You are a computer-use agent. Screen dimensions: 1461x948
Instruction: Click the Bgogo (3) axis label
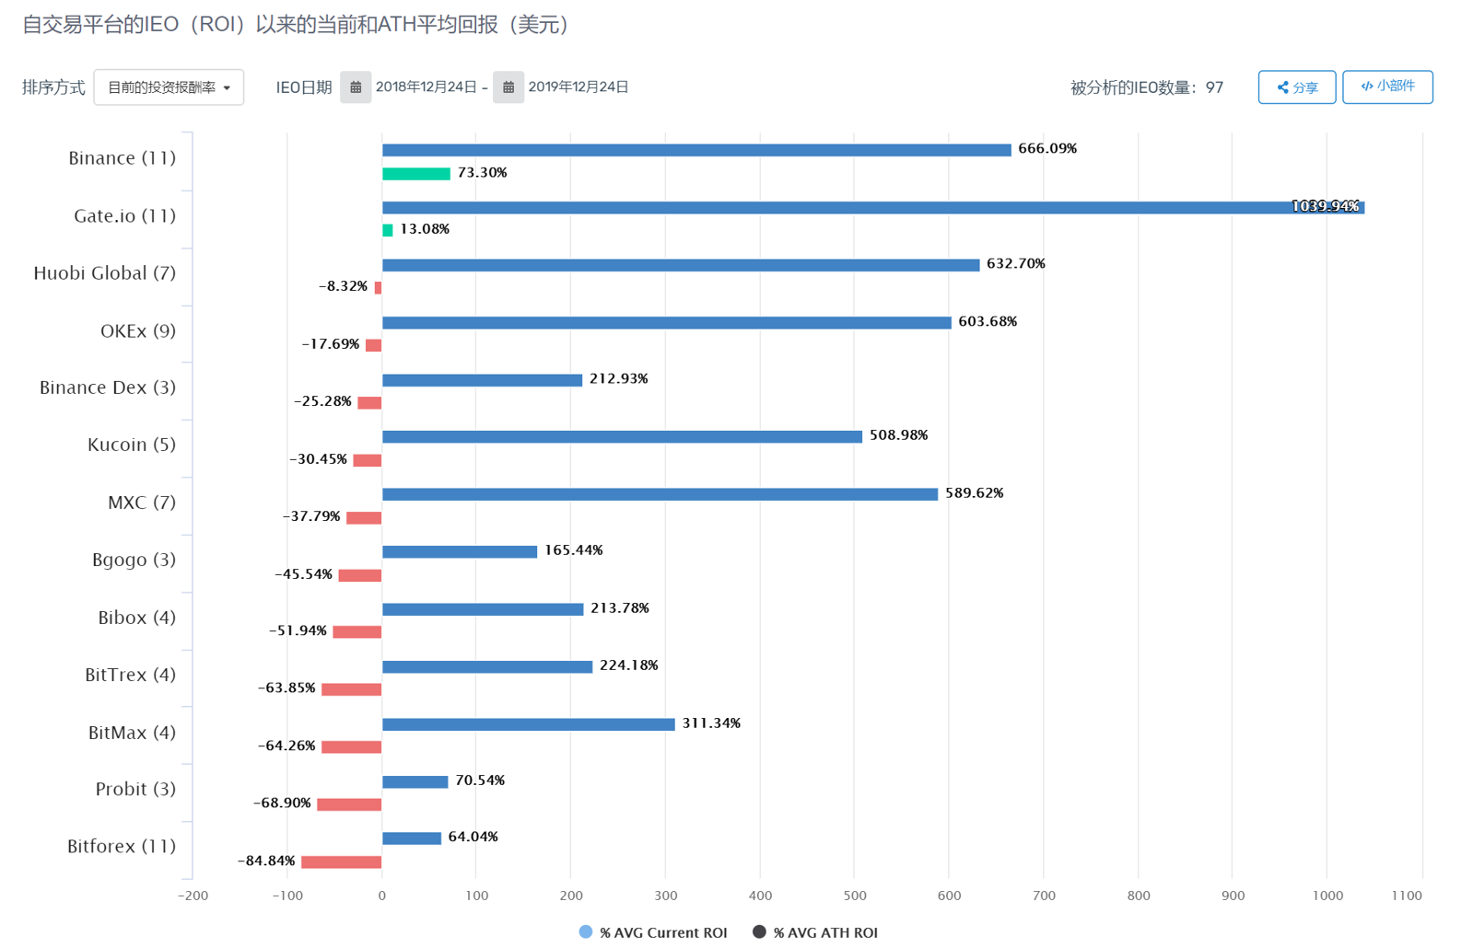(134, 560)
